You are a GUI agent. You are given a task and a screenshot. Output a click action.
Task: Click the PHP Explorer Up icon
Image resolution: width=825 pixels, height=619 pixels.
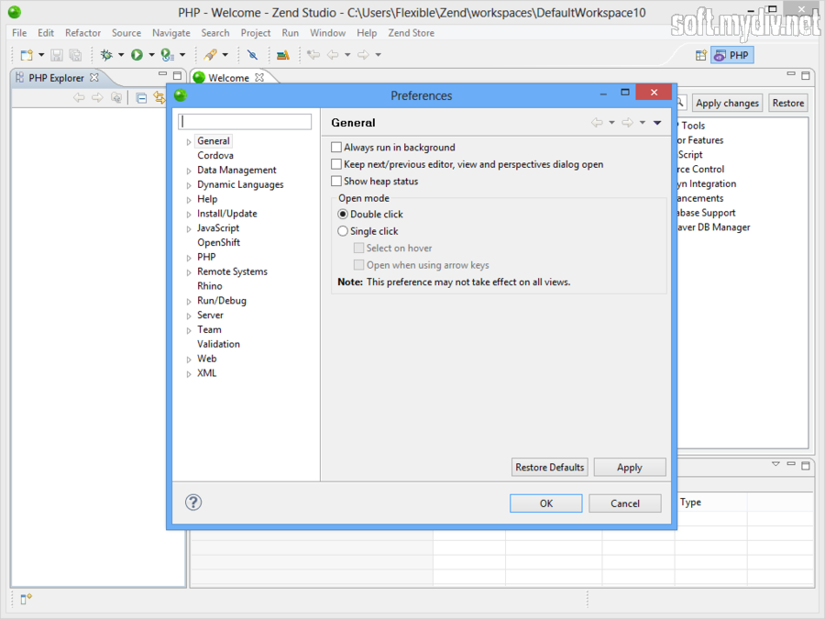coord(116,98)
